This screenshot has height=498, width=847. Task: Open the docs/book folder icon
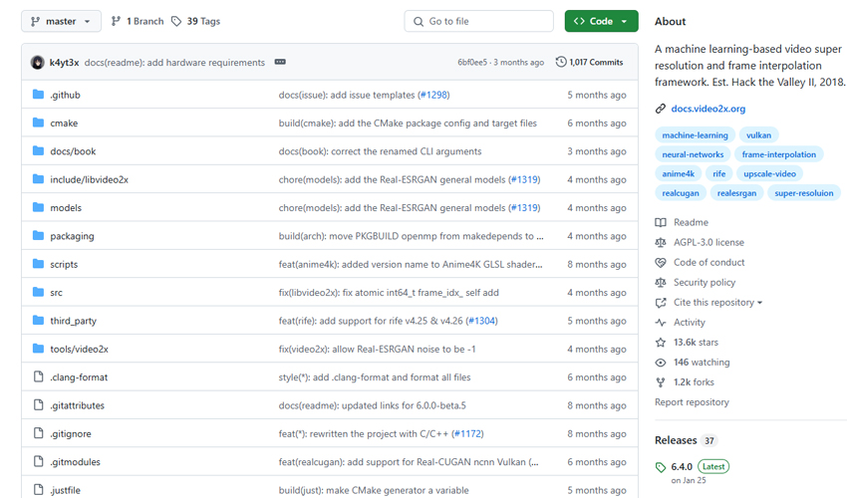coord(38,150)
